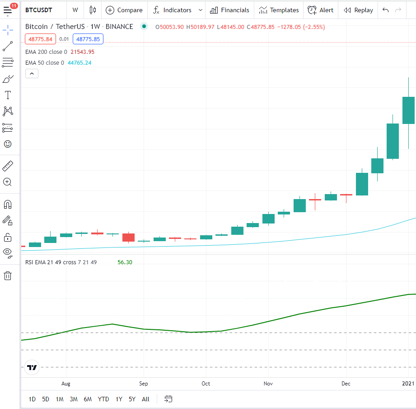Click the blue buy price 48775.85
This screenshot has height=409, width=416.
[88, 39]
